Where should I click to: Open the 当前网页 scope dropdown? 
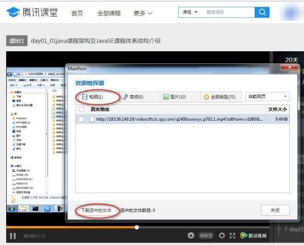pyautogui.click(x=268, y=96)
